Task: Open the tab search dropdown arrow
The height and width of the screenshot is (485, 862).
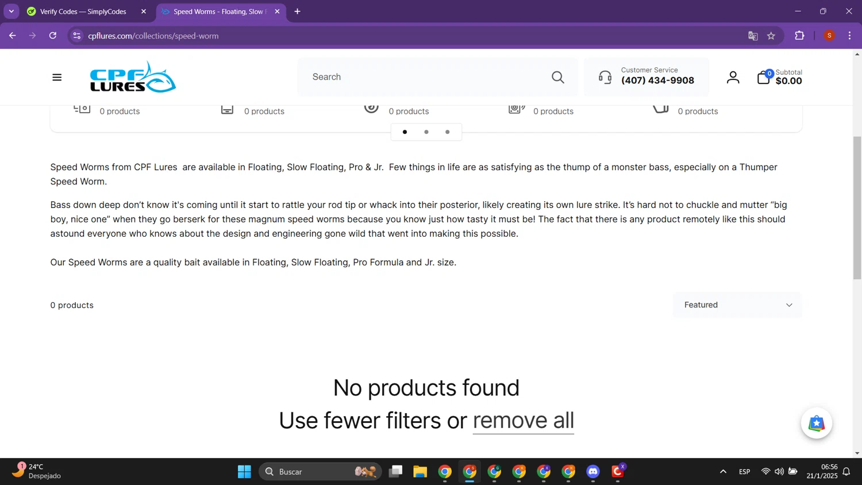Action: [11, 11]
